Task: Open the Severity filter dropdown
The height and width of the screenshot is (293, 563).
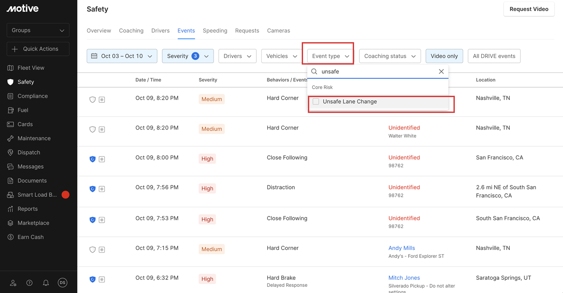Action: [x=188, y=56]
